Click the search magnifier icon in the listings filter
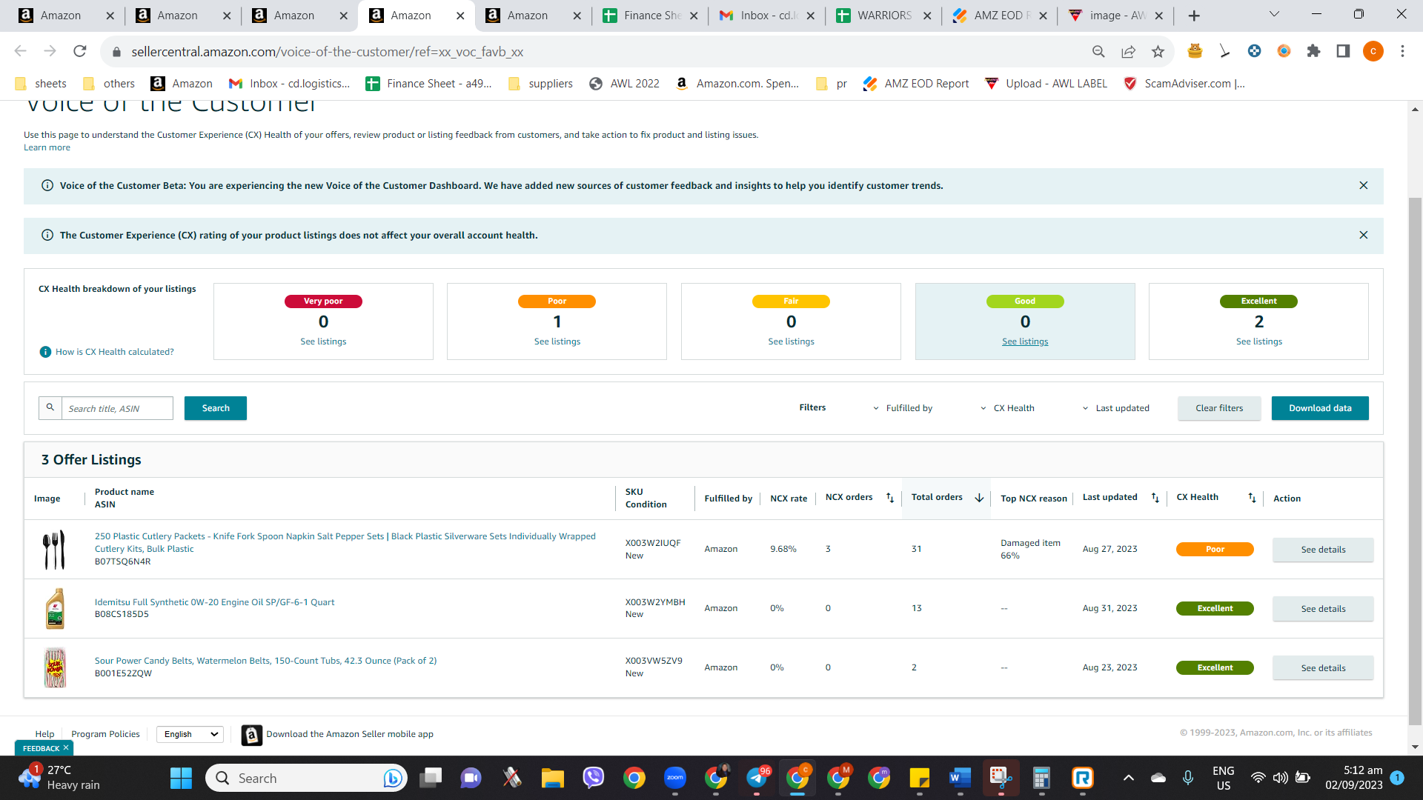The height and width of the screenshot is (800, 1423). 50,407
